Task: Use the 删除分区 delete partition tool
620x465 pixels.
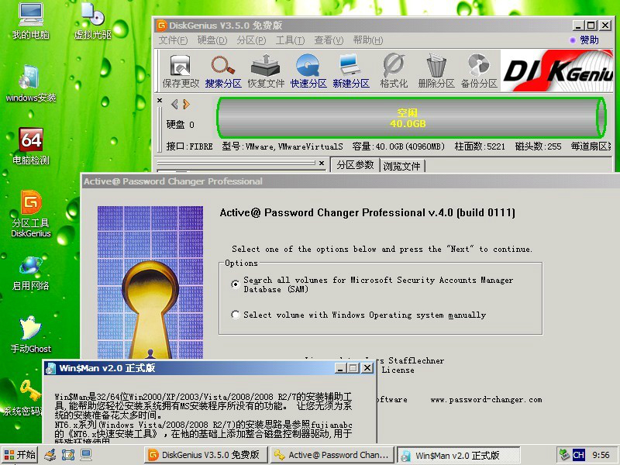Action: tap(436, 70)
